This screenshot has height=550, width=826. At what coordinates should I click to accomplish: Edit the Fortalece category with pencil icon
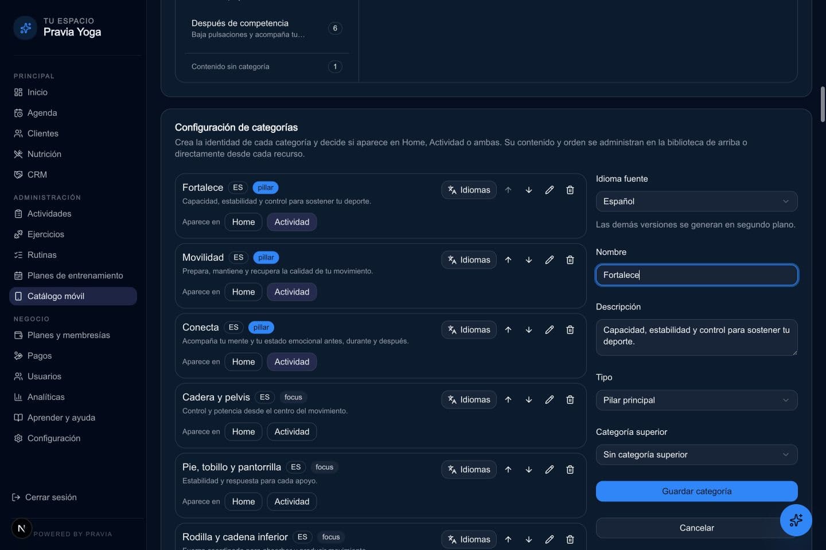coord(549,190)
